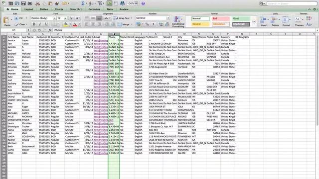Click the Delete cells icon
Screen dimensions: 319x179
pos(275,21)
